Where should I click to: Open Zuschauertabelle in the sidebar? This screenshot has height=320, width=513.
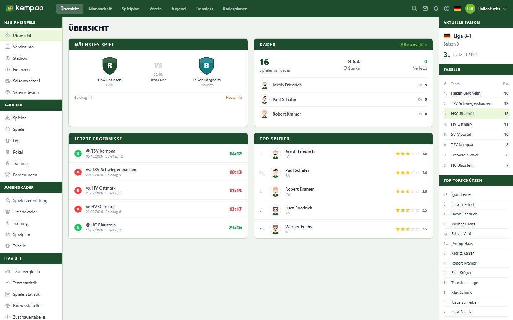coord(31,317)
